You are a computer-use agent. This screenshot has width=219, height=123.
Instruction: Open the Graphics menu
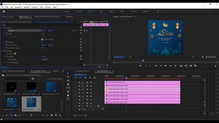[35, 7]
